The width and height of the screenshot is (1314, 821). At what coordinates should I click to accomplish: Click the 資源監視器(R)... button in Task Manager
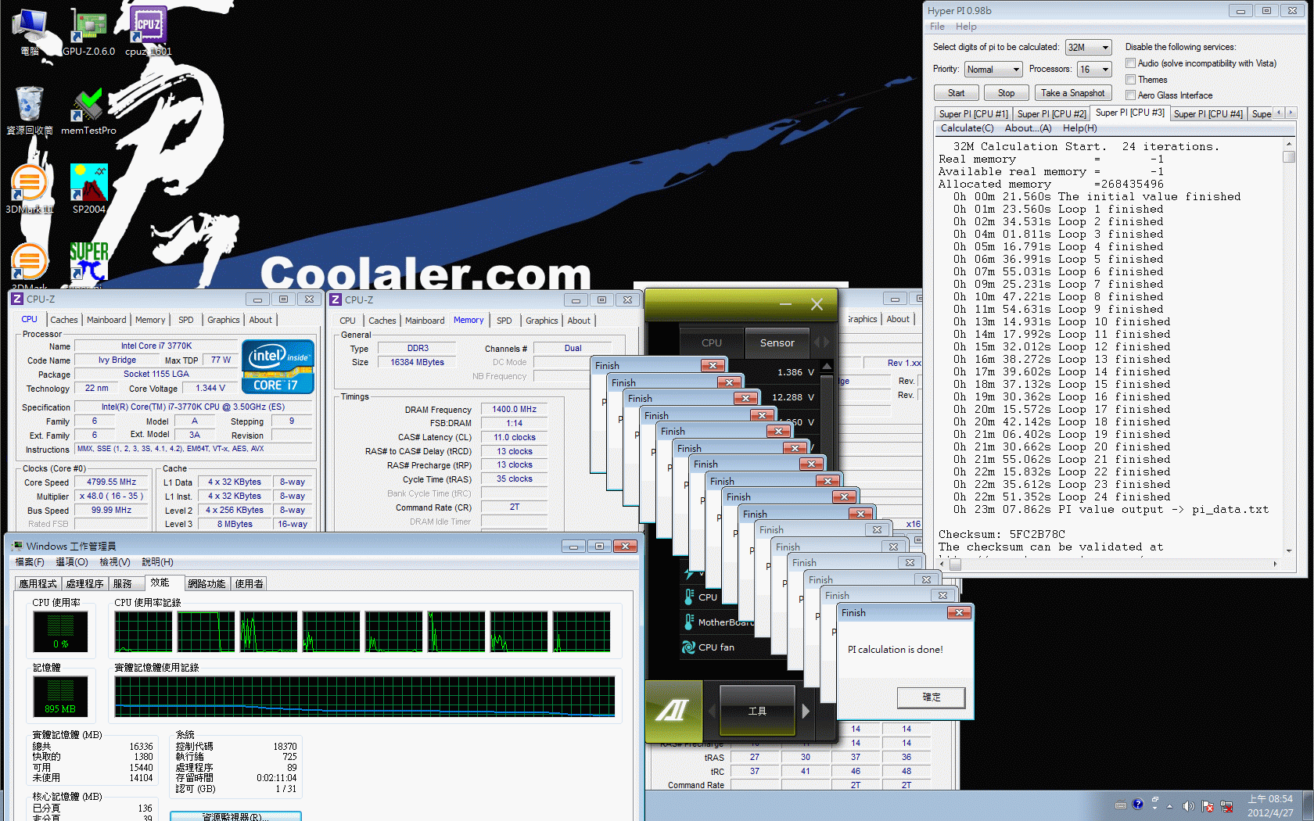click(x=235, y=816)
